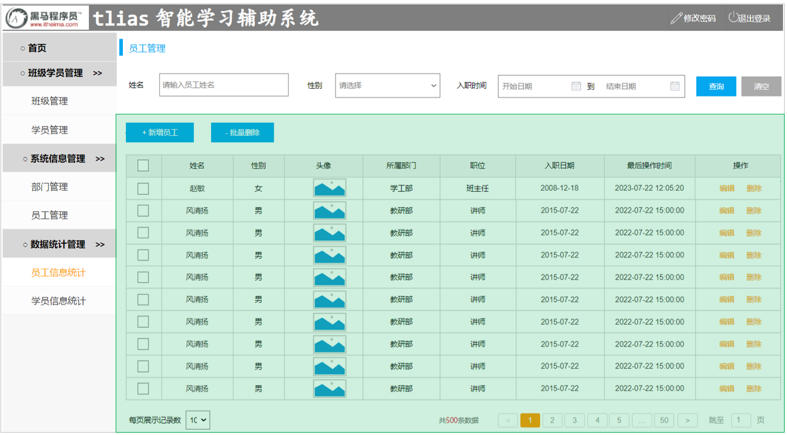Select 学员信息统计 in the sidebar
The width and height of the screenshot is (787, 435).
(x=58, y=301)
